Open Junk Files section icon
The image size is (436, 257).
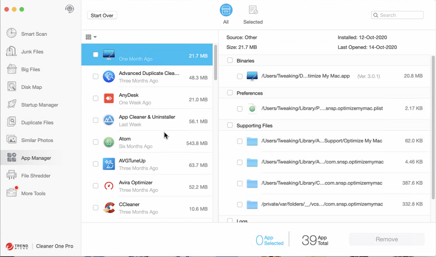point(11,51)
